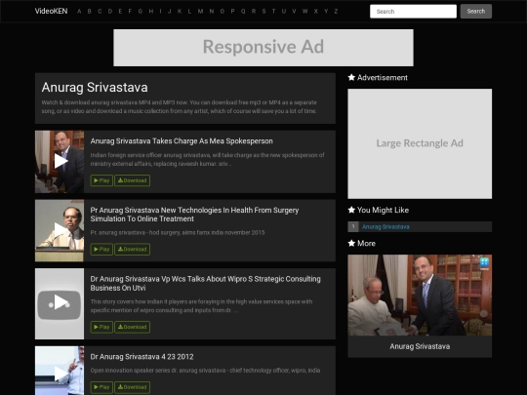This screenshot has height=395, width=527.
Task: Open the large Anurag Srivastava photo under More
Action: coord(420,295)
